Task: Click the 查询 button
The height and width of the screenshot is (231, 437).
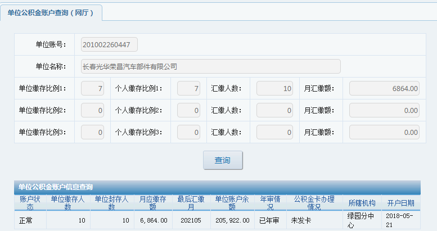Action: coord(223,160)
